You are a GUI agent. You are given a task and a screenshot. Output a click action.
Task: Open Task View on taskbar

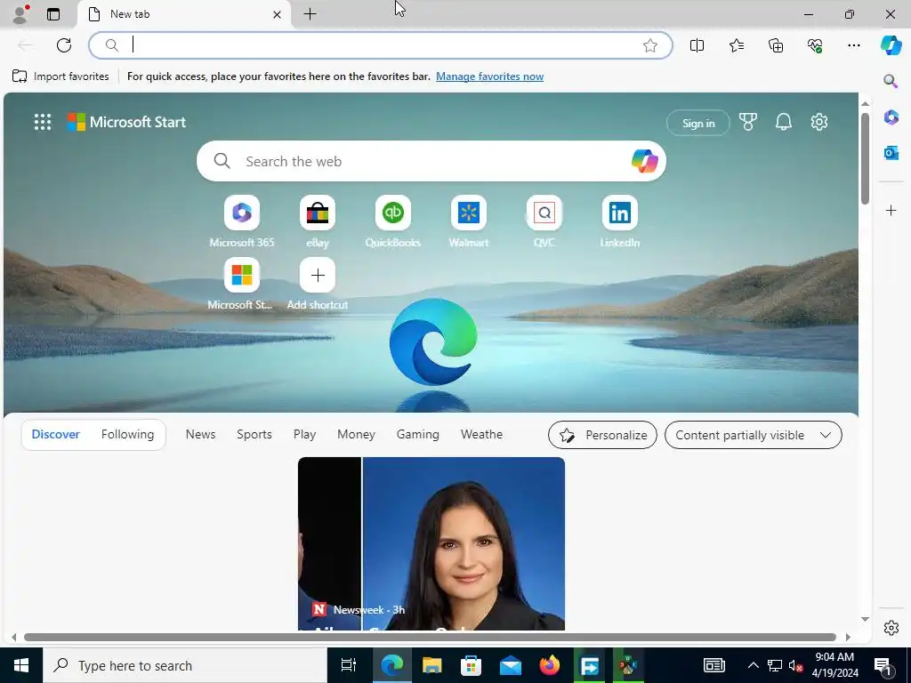coord(348,665)
